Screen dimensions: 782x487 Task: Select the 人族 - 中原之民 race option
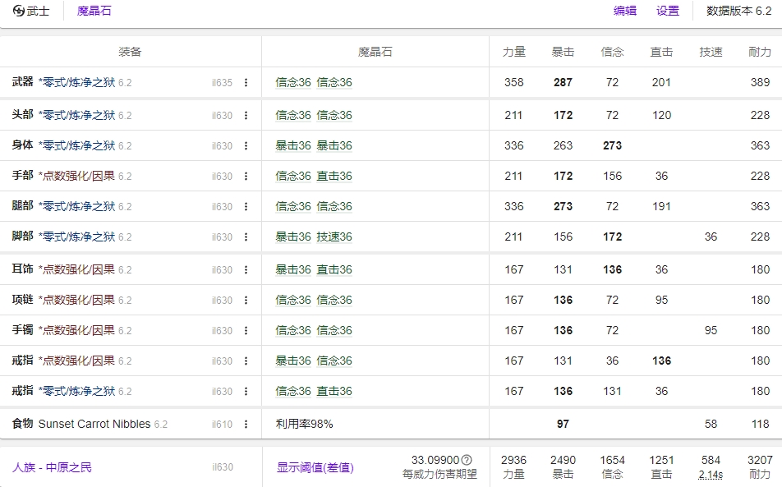tap(52, 467)
